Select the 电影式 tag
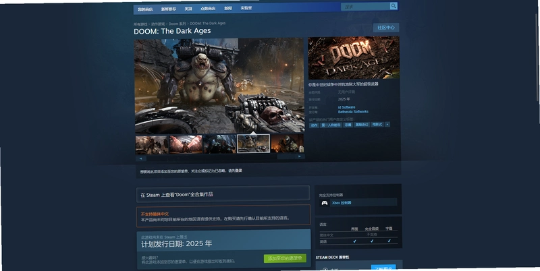The width and height of the screenshot is (540, 271). click(x=377, y=125)
